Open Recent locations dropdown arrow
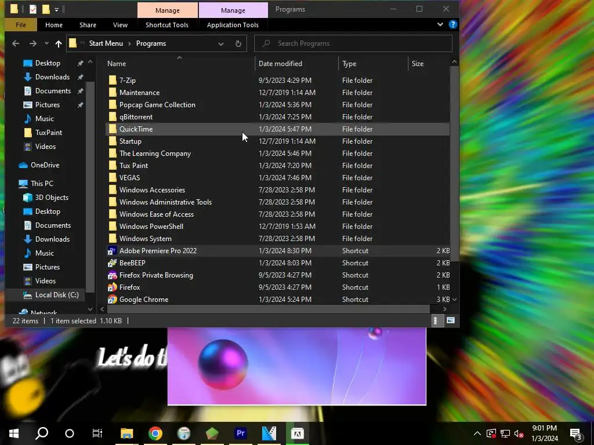 pos(46,43)
